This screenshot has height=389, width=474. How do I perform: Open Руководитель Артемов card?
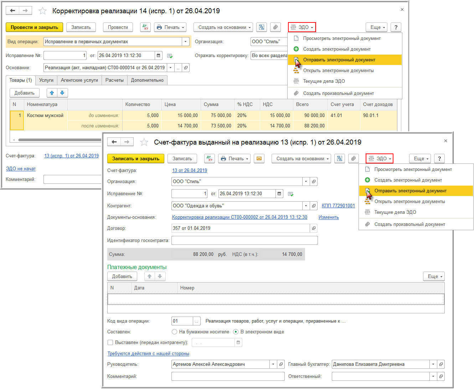click(x=281, y=364)
